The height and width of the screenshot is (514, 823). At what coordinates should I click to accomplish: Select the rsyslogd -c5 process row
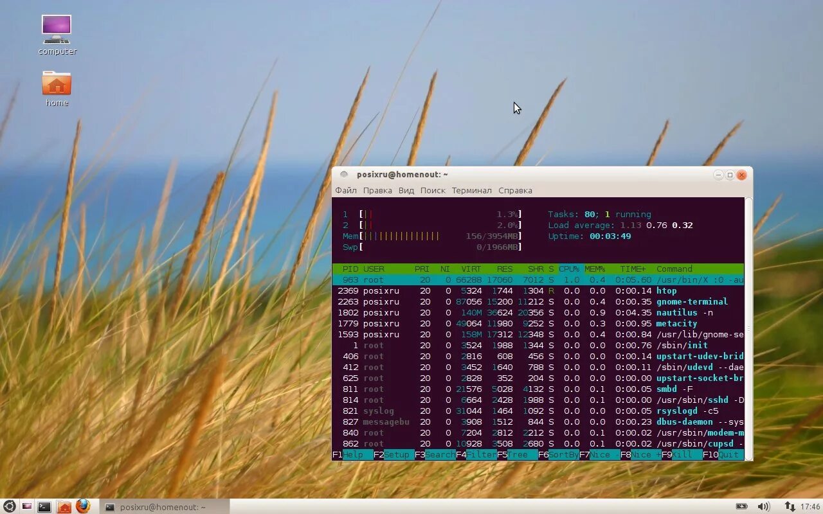(x=538, y=411)
